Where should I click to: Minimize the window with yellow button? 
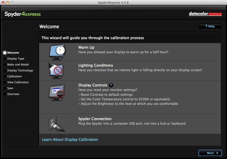(x=8, y=3)
